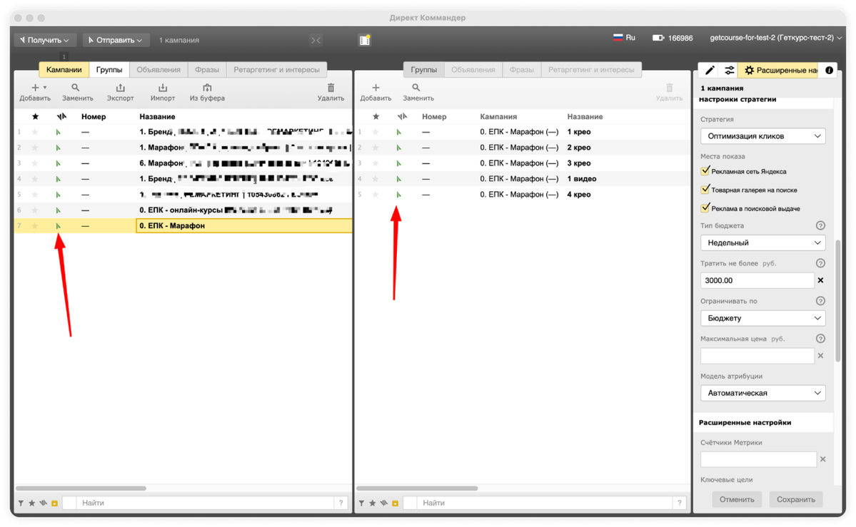Click the collapse panels arrows icon
This screenshot has height=527, width=856.
(x=316, y=40)
